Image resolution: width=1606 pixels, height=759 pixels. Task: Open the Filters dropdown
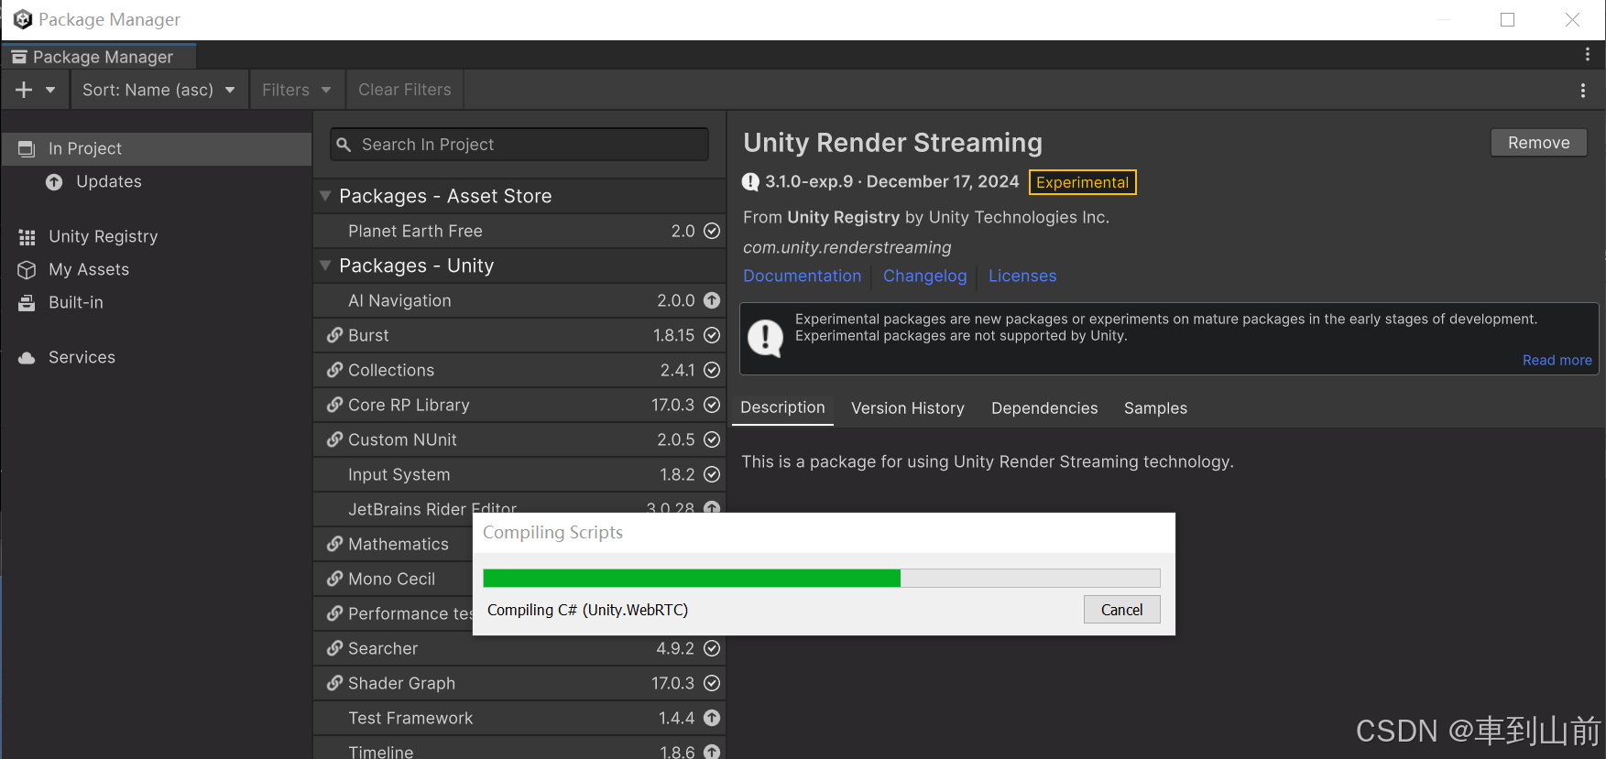point(297,90)
